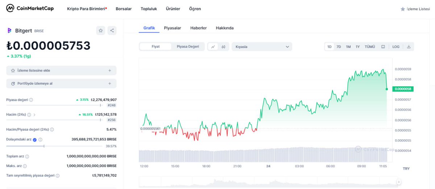Click plus icon on İzleme listesine ekle
This screenshot has width=435, height=189.
tap(110, 70)
